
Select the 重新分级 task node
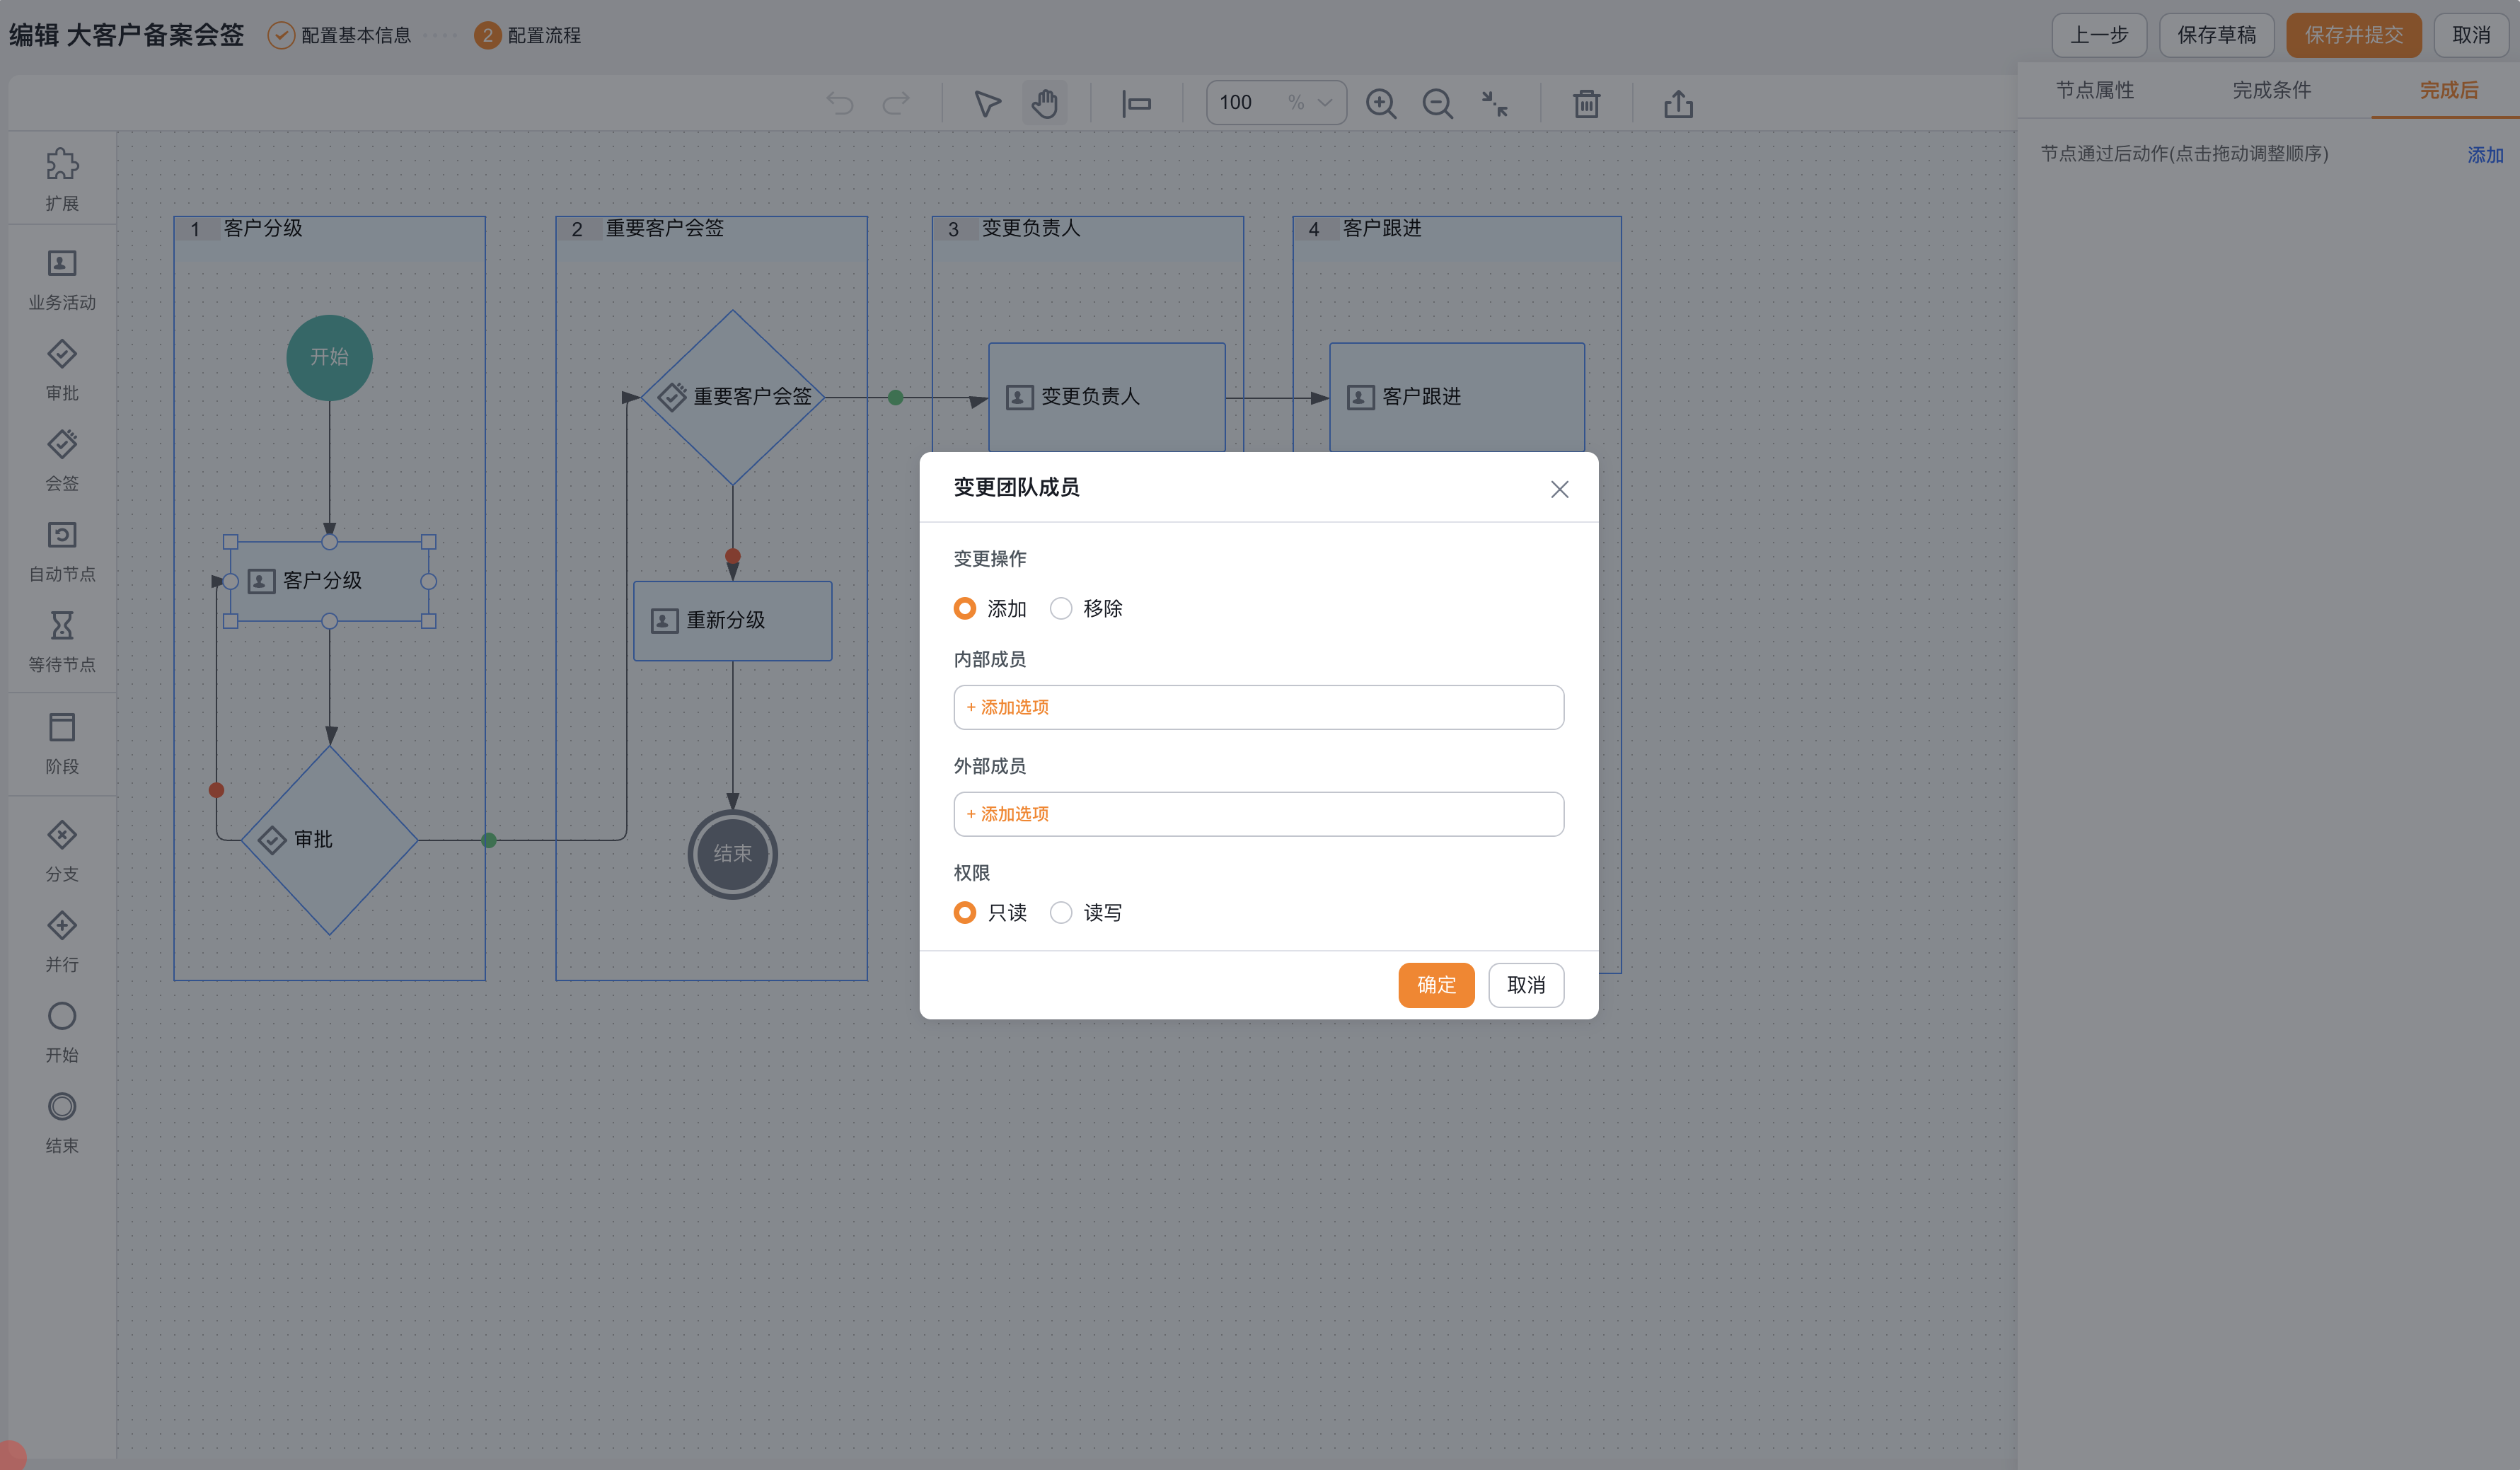click(x=732, y=620)
